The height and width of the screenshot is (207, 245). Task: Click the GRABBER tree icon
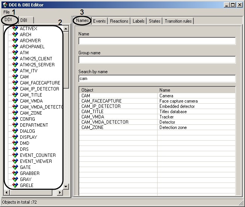(15, 173)
